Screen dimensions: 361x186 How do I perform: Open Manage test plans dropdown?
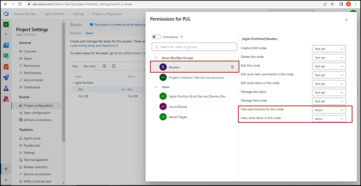click(329, 93)
